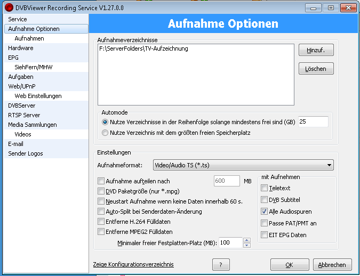360x276 pixels.
Task: Close the Recording Service window
Action: pyautogui.click(x=348, y=8)
